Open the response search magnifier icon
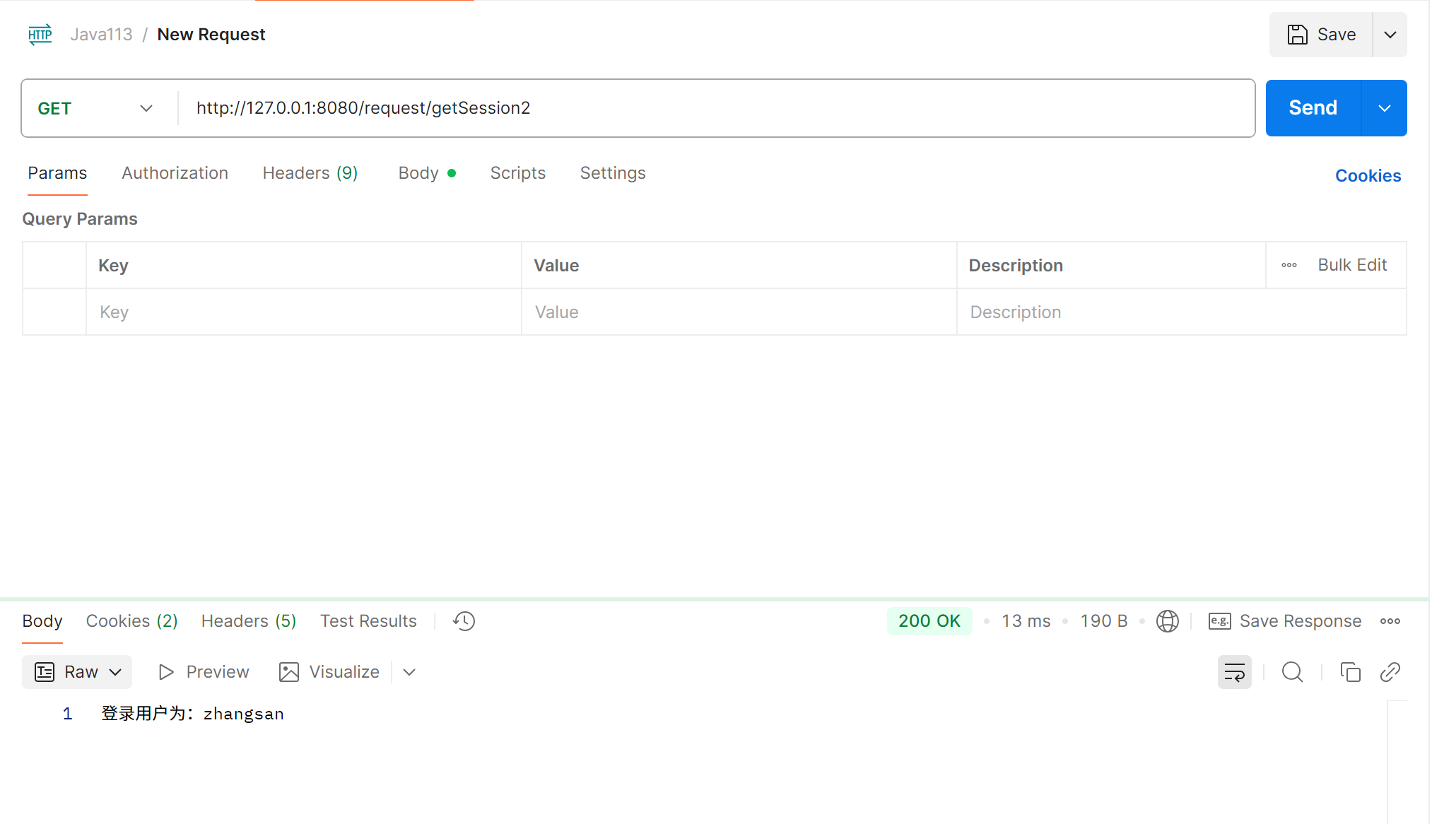The width and height of the screenshot is (1432, 824). click(x=1292, y=672)
